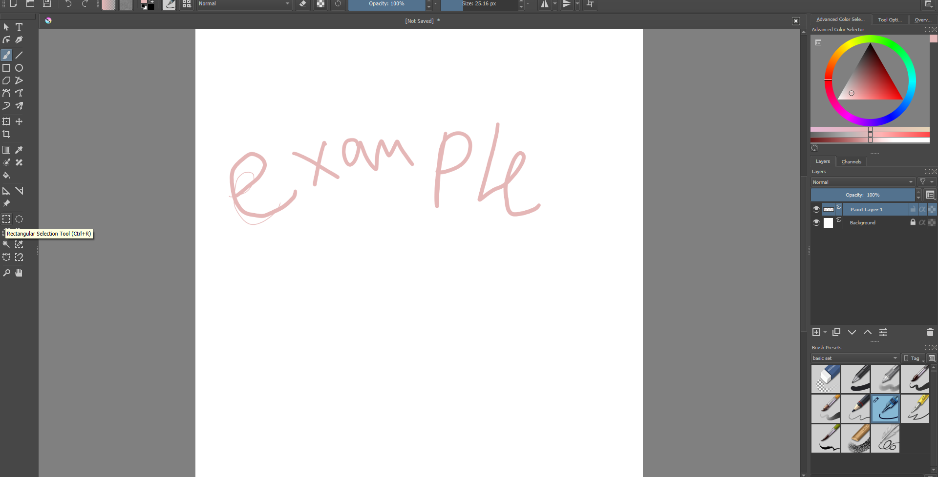
Task: Toggle alpha inheritance on Paint Layer 1
Action: [x=922, y=209]
